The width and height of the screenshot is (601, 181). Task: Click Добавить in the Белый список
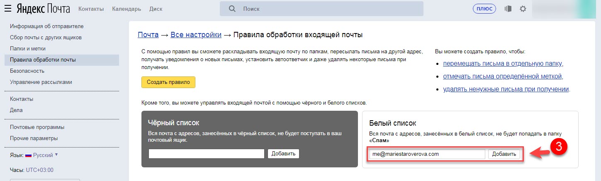click(504, 154)
